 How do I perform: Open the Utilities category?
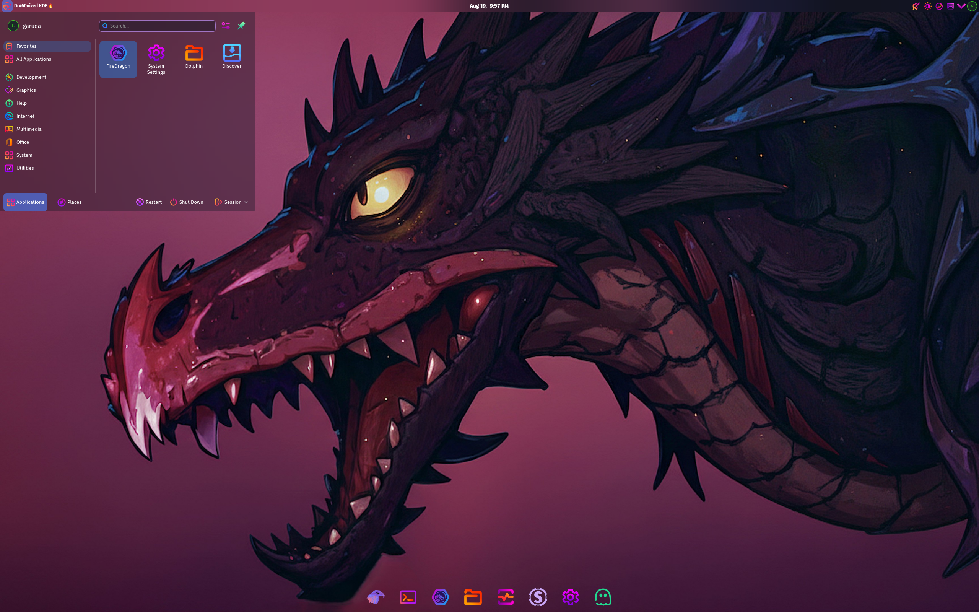point(47,168)
